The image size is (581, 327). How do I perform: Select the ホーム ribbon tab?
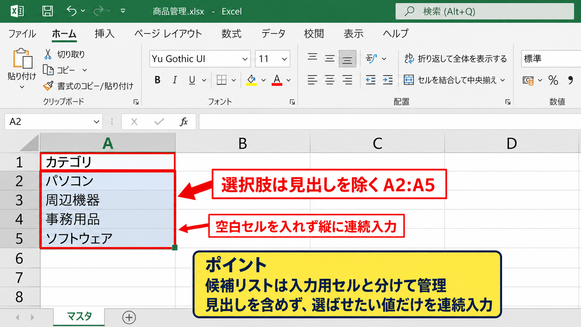64,34
